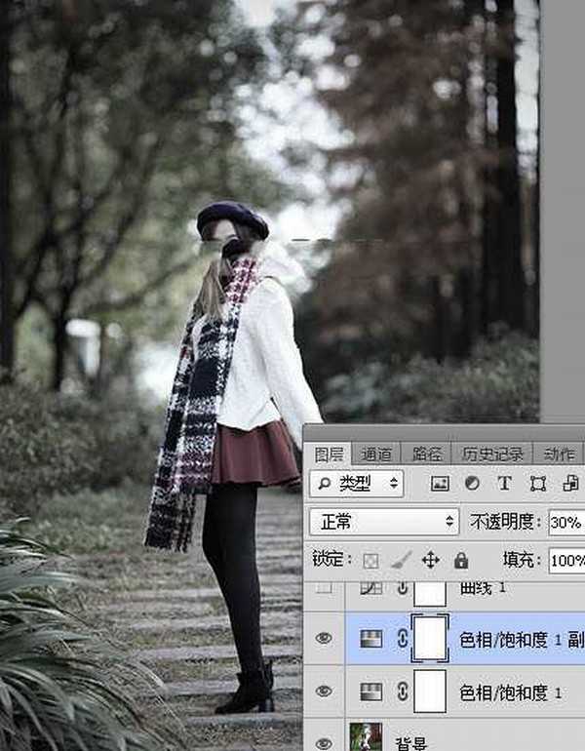This screenshot has width=585, height=751.
Task: Show the 曲线 1 layer visibility box
Action: tap(324, 588)
